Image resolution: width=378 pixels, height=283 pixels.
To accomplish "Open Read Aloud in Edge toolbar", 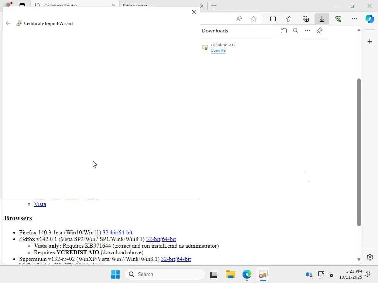I will (239, 19).
